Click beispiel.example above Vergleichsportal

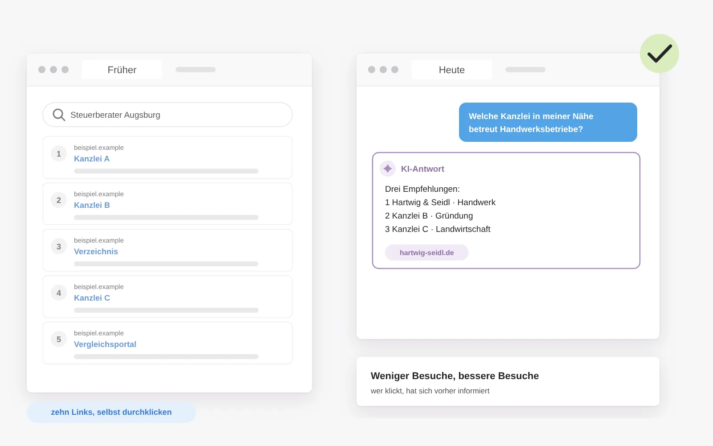pos(99,333)
